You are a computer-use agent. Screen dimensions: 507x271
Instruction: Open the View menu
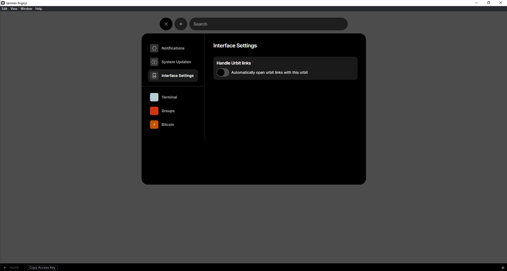[x=14, y=9]
